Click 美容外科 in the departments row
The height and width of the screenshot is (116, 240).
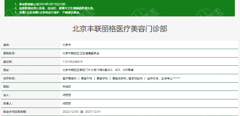(87, 78)
